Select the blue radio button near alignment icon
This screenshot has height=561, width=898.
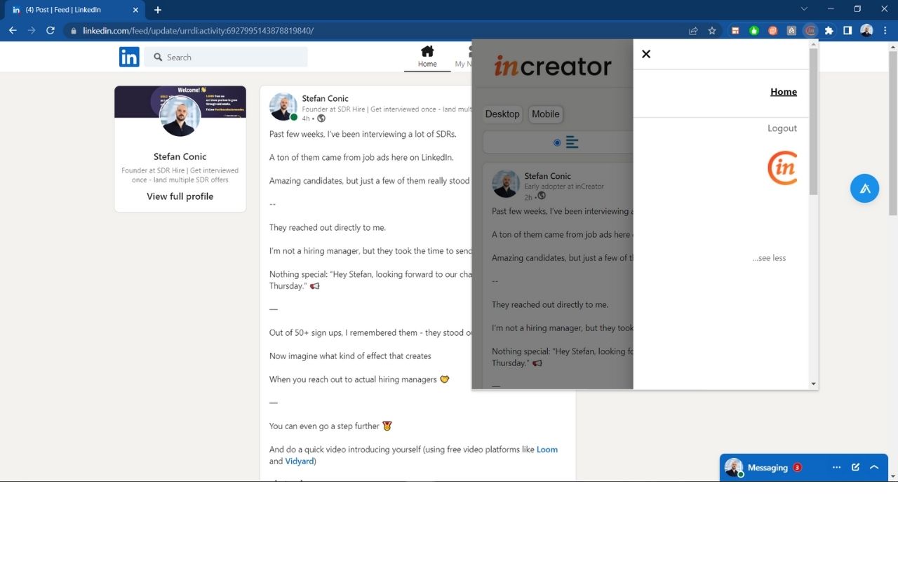[556, 142]
